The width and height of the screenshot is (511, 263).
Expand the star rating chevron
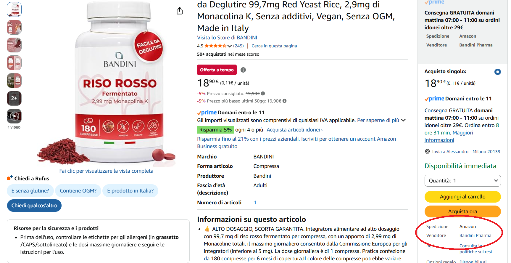(230, 46)
